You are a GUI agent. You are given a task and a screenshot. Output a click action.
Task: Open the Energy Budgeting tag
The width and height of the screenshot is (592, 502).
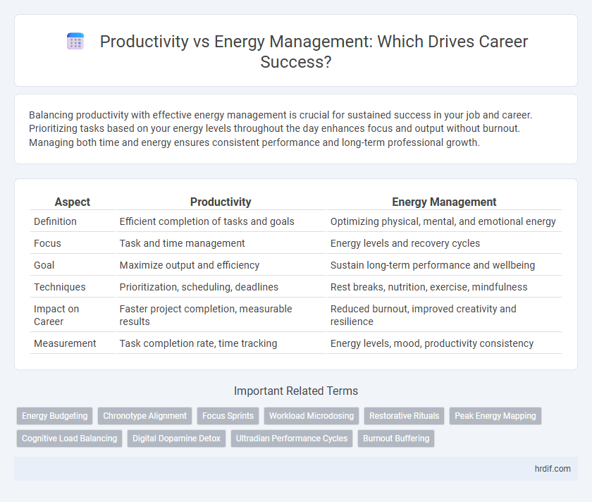55,416
